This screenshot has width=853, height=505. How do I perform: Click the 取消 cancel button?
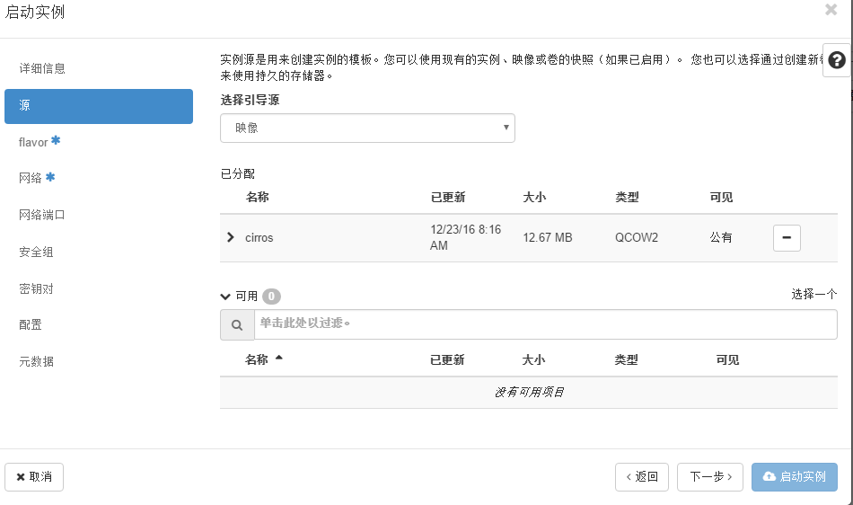pyautogui.click(x=34, y=477)
